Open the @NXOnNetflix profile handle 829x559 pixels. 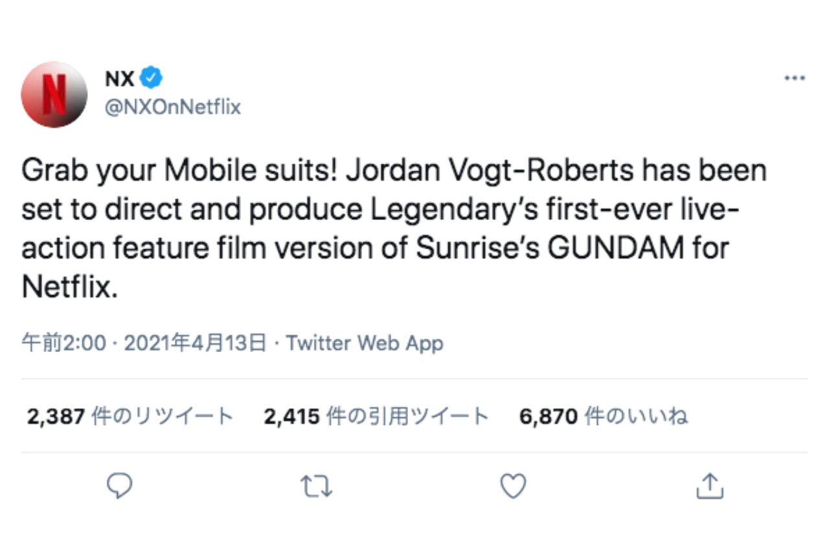172,107
